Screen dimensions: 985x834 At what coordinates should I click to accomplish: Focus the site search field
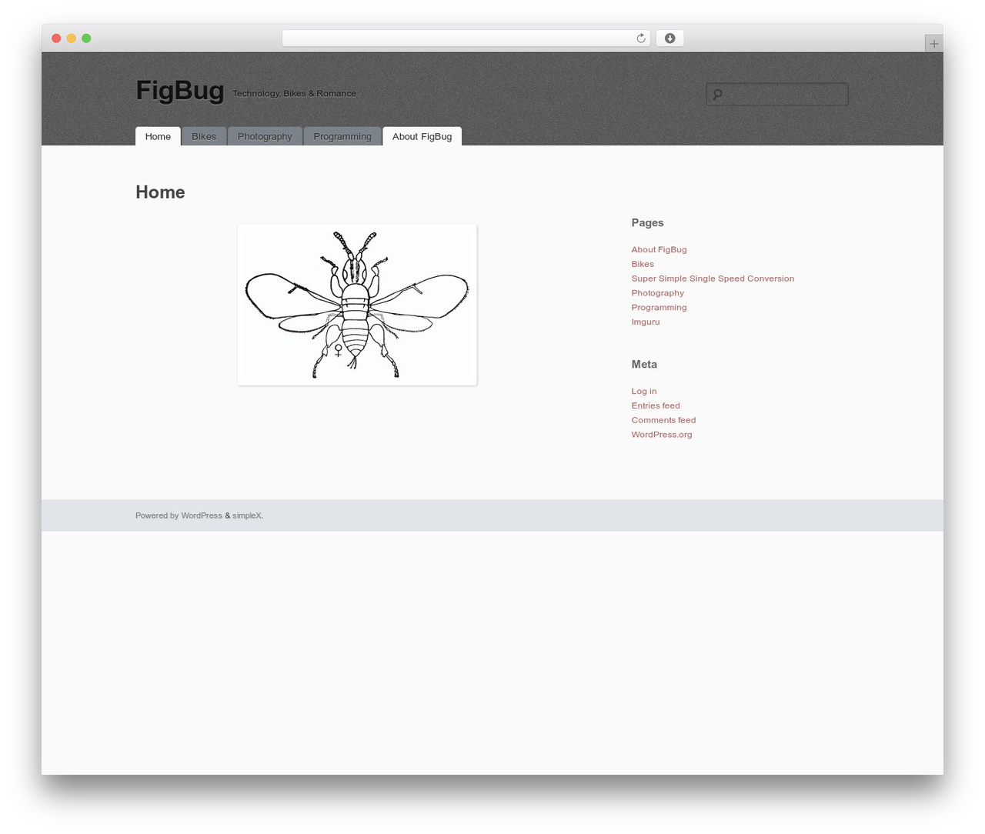pos(777,94)
